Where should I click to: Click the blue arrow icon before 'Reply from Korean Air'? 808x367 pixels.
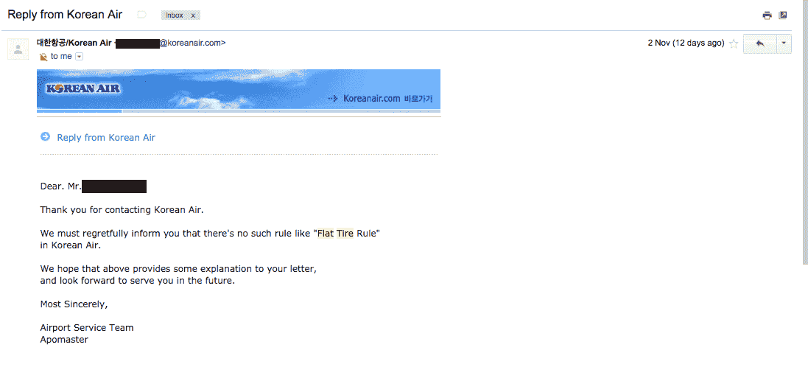pos(46,136)
